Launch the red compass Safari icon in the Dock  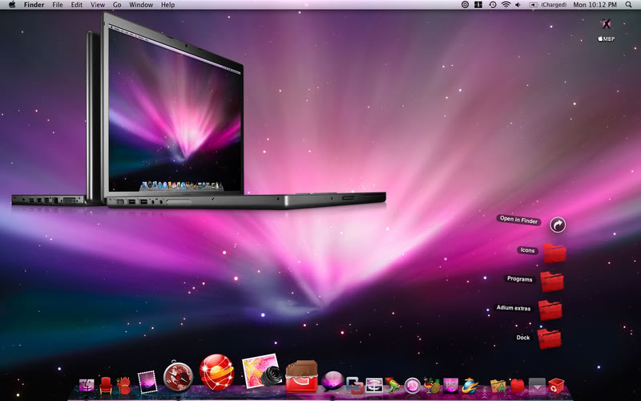click(178, 376)
